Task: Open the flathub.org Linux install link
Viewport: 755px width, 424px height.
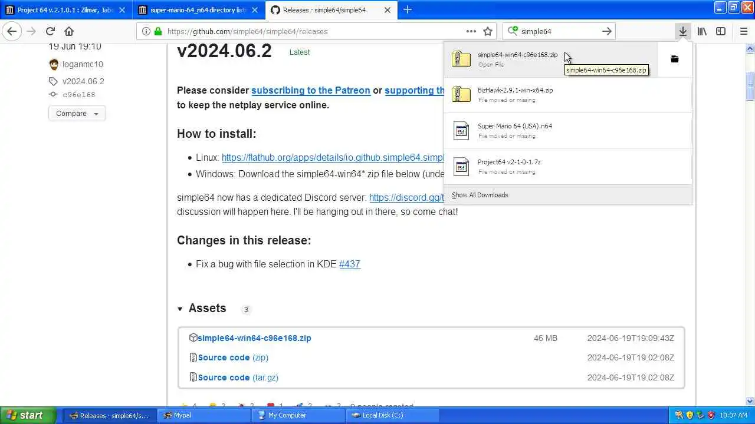Action: (333, 158)
